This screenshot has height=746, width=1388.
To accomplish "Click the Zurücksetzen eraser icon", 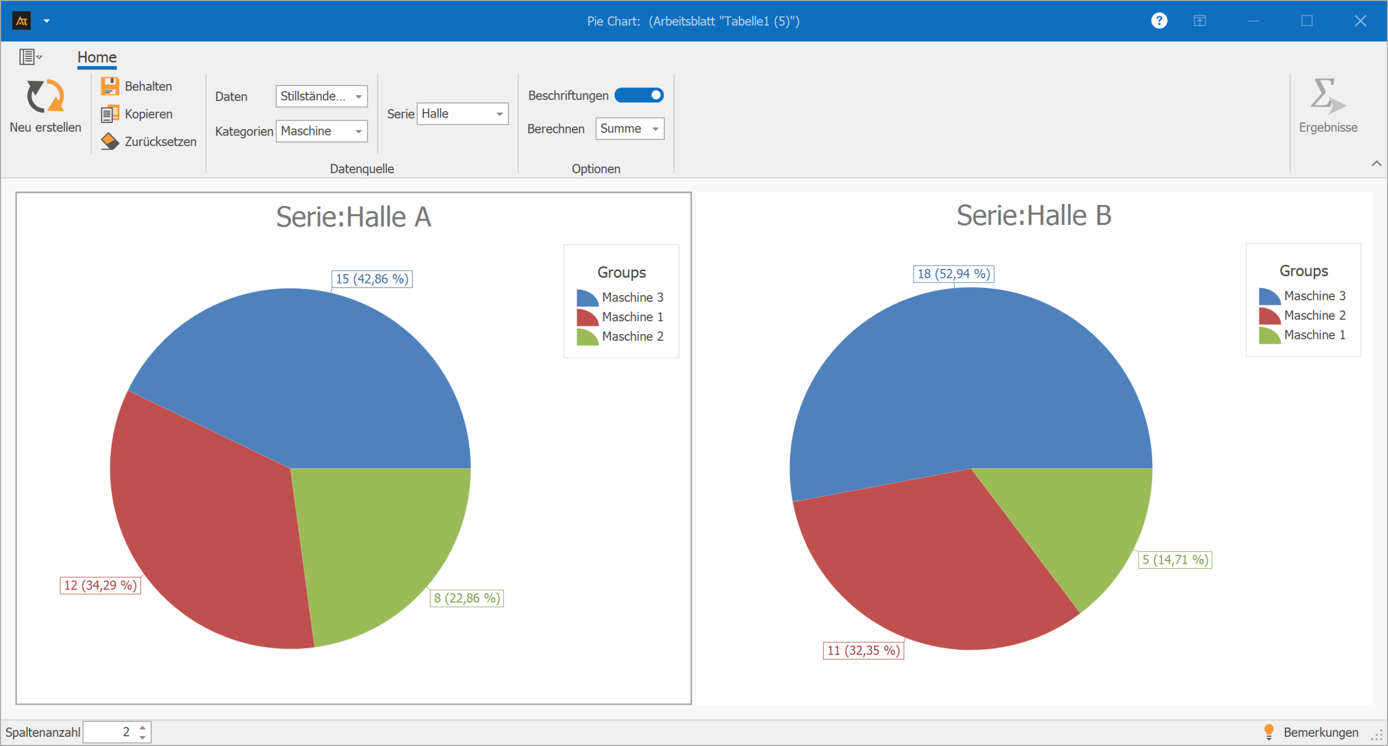I will (x=110, y=142).
